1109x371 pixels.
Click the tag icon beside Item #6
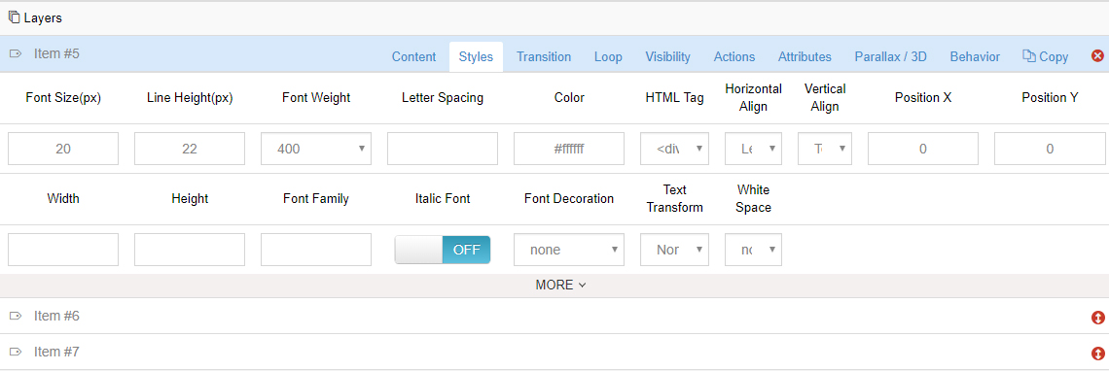16,316
